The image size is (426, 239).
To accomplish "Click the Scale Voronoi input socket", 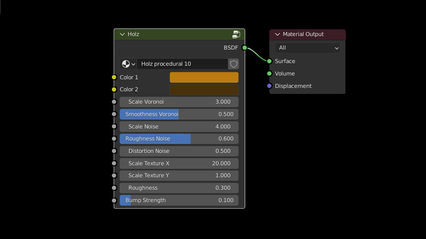I will coord(114,102).
